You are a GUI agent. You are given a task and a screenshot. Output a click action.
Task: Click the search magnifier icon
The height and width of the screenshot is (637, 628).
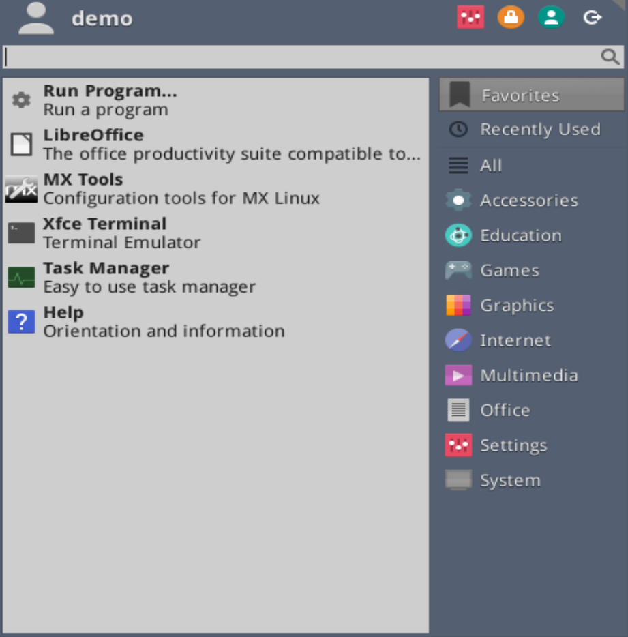pos(610,57)
